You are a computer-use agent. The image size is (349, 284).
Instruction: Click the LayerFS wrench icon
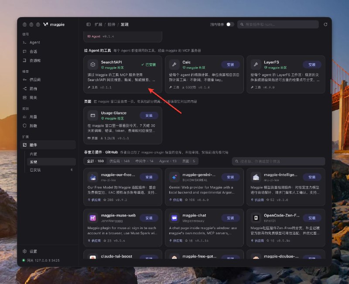pos(256,65)
